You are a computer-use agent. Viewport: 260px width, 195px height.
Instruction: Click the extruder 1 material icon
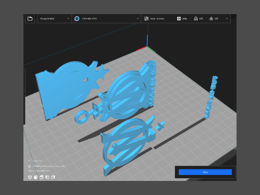[77, 18]
